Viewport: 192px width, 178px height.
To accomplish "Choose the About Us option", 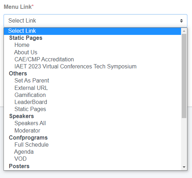I will [92, 52].
